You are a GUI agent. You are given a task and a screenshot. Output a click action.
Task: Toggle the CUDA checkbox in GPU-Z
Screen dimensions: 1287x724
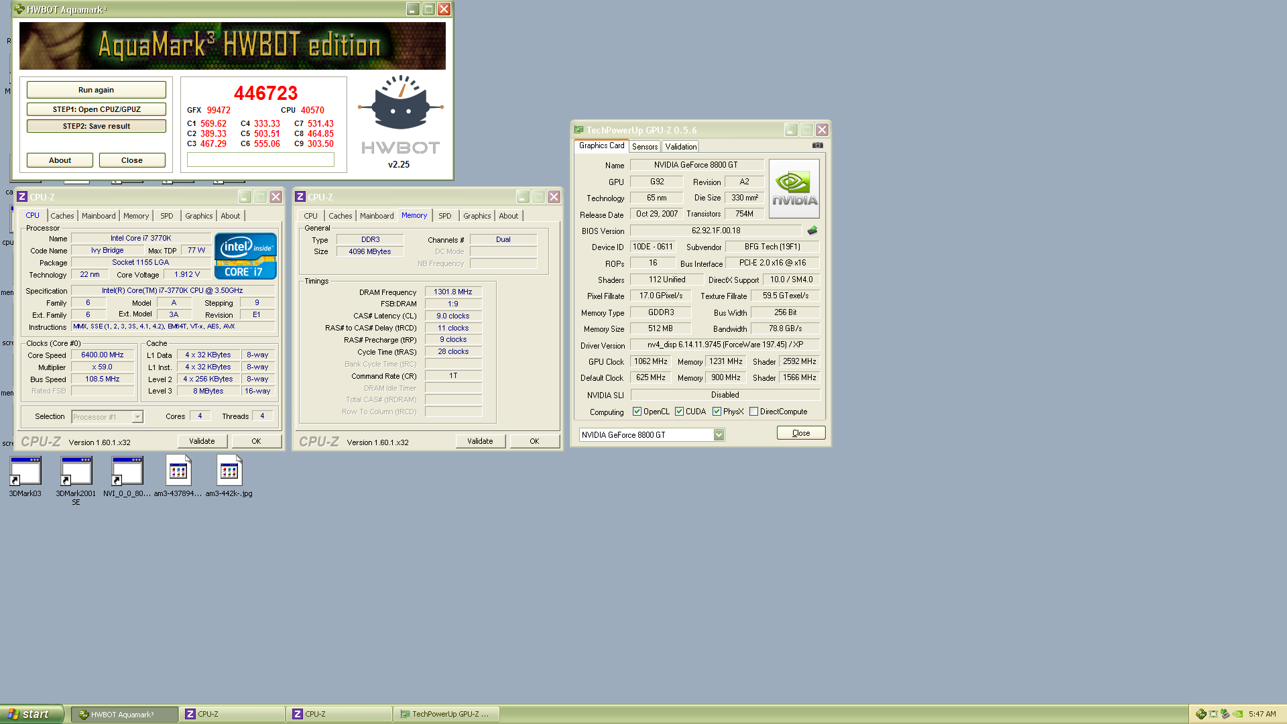click(x=680, y=412)
